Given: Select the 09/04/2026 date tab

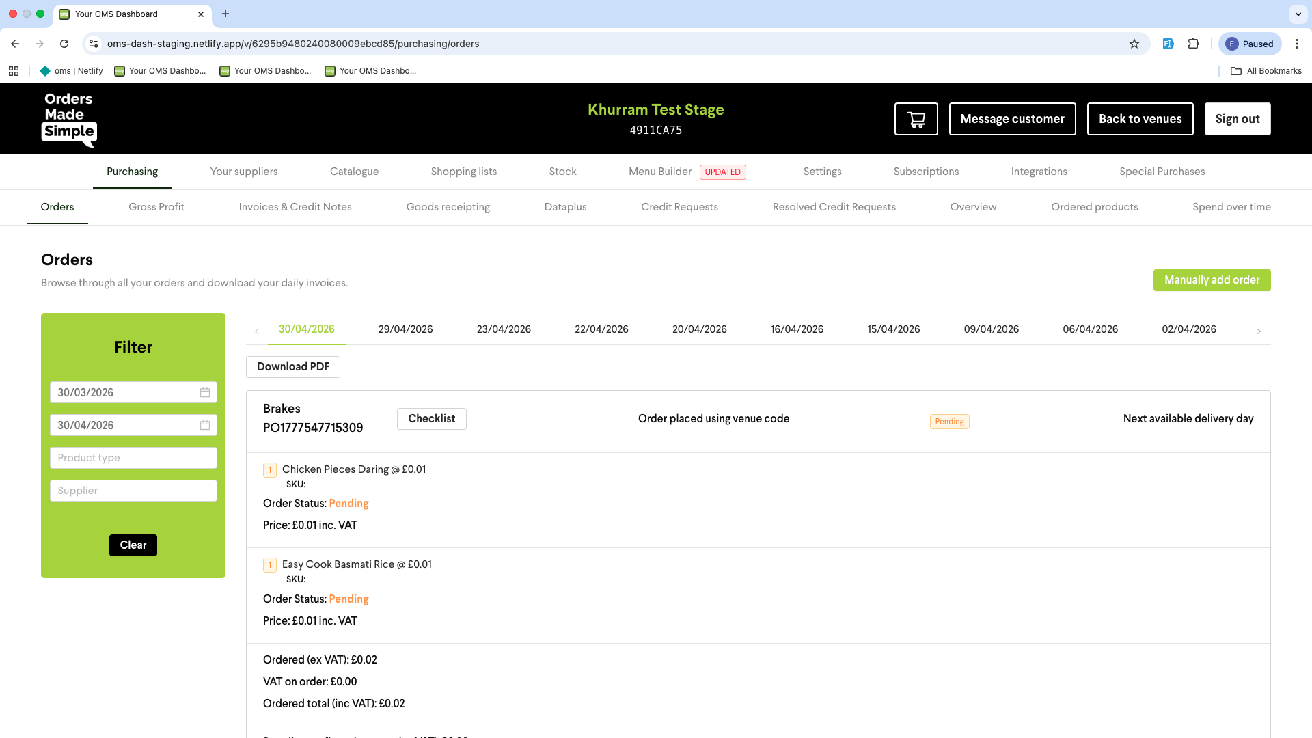Looking at the screenshot, I should coord(991,329).
